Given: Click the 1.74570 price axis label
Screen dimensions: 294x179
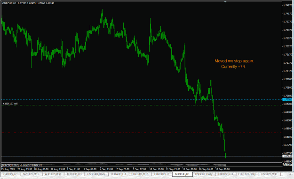Looking at the screenshot, I should tap(287, 5).
